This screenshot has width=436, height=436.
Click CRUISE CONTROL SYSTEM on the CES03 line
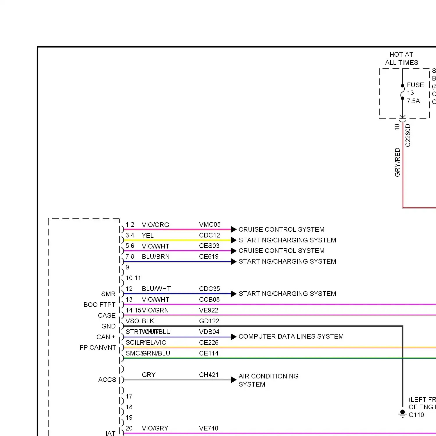281,251
